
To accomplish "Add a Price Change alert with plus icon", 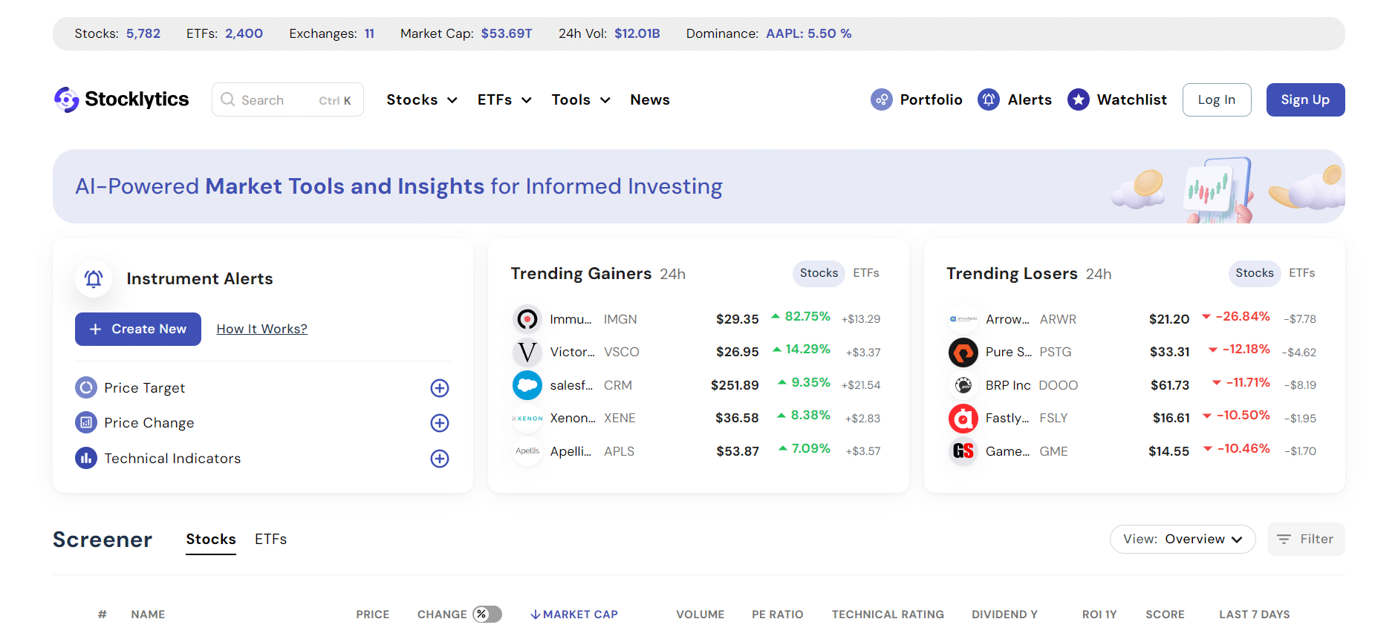I will tap(440, 423).
